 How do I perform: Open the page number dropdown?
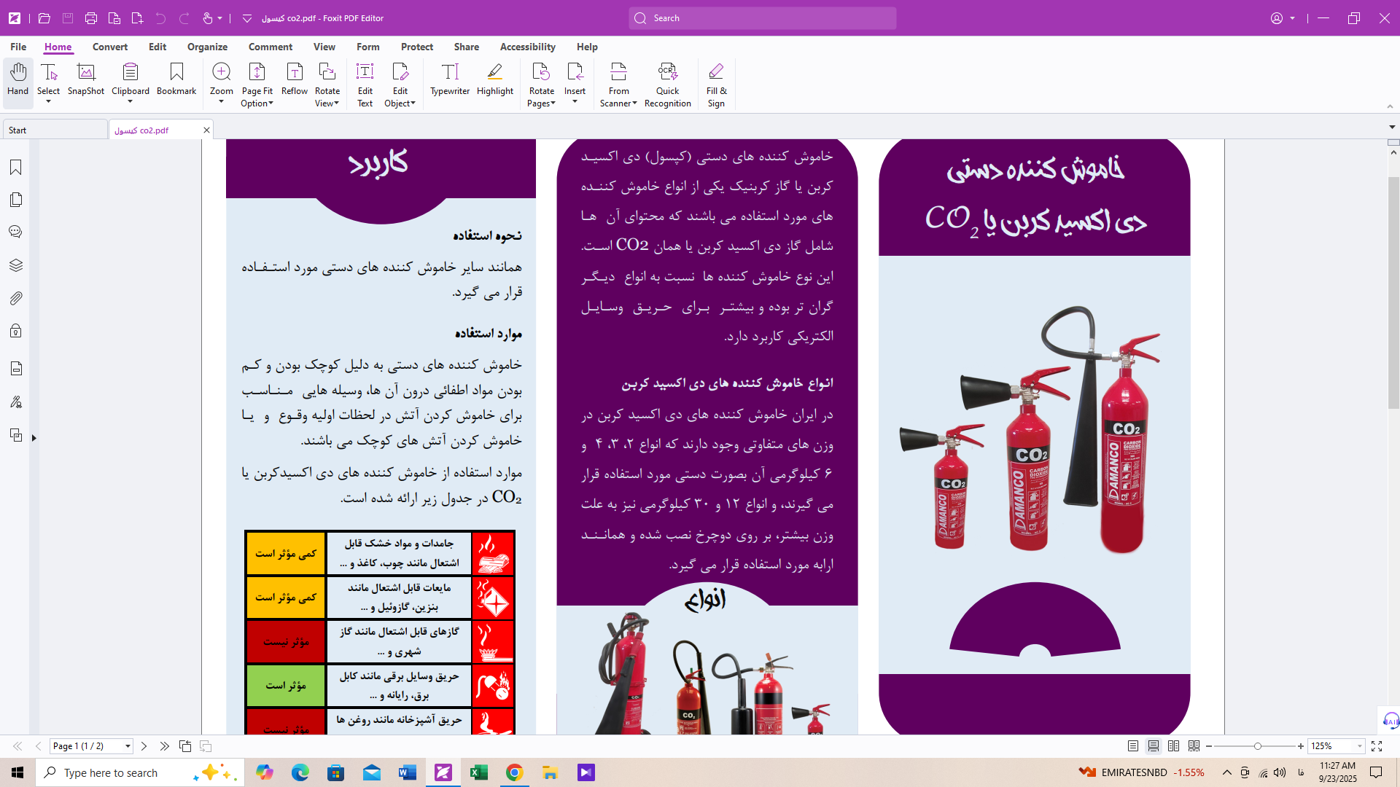[x=128, y=746]
